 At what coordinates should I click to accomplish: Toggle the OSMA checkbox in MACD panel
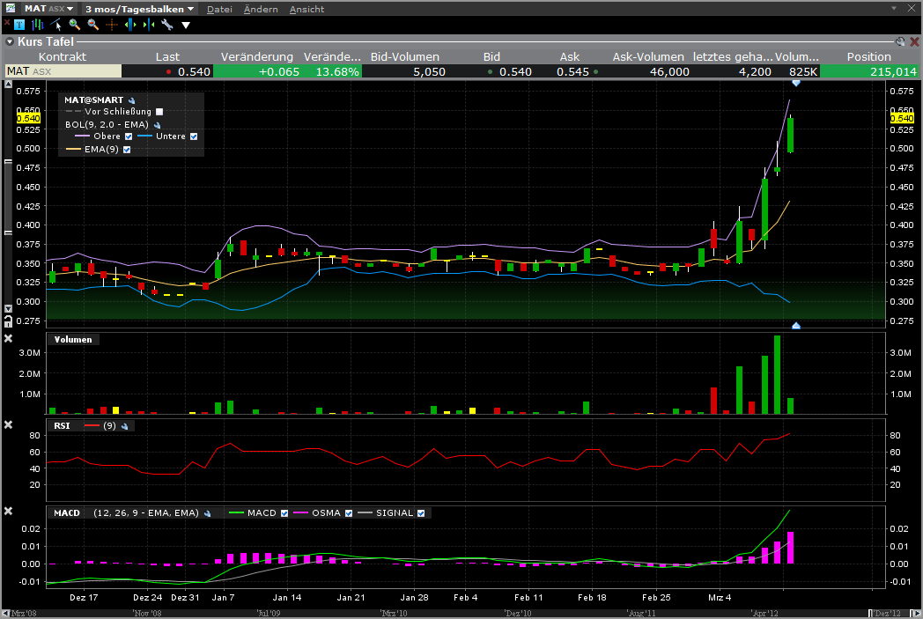(x=350, y=512)
